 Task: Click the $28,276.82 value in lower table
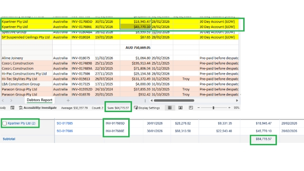pos(183,123)
